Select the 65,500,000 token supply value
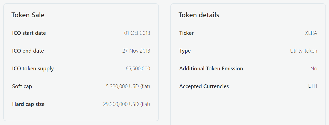The width and height of the screenshot is (329, 125). pyautogui.click(x=138, y=69)
